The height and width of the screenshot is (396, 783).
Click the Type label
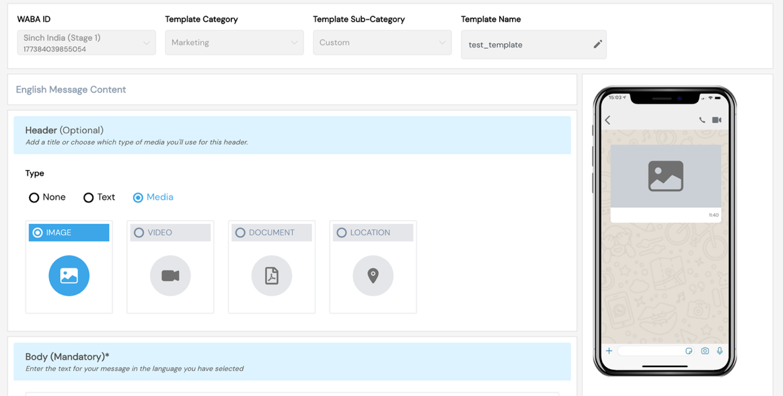(x=34, y=173)
